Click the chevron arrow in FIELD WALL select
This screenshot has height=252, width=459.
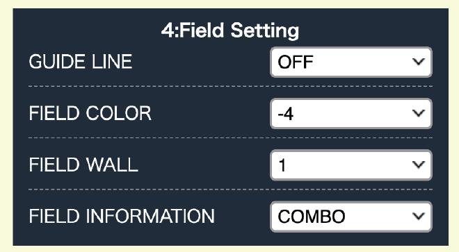click(x=418, y=165)
